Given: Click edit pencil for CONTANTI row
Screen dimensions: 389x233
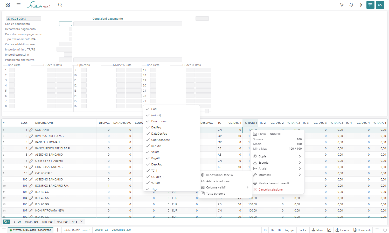Looking at the screenshot, I should [31, 130].
